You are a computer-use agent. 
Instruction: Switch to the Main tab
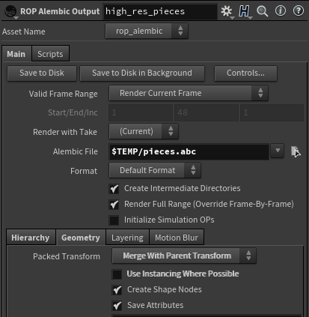(x=16, y=54)
